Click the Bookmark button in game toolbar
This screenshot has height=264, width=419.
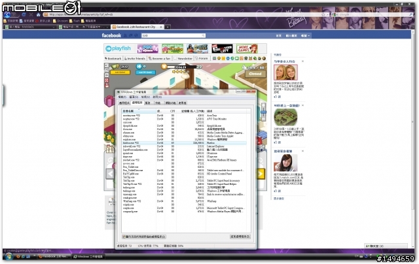click(113, 58)
